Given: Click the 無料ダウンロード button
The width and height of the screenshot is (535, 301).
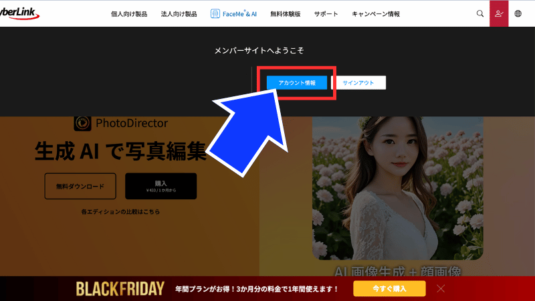Looking at the screenshot, I should click(x=80, y=186).
